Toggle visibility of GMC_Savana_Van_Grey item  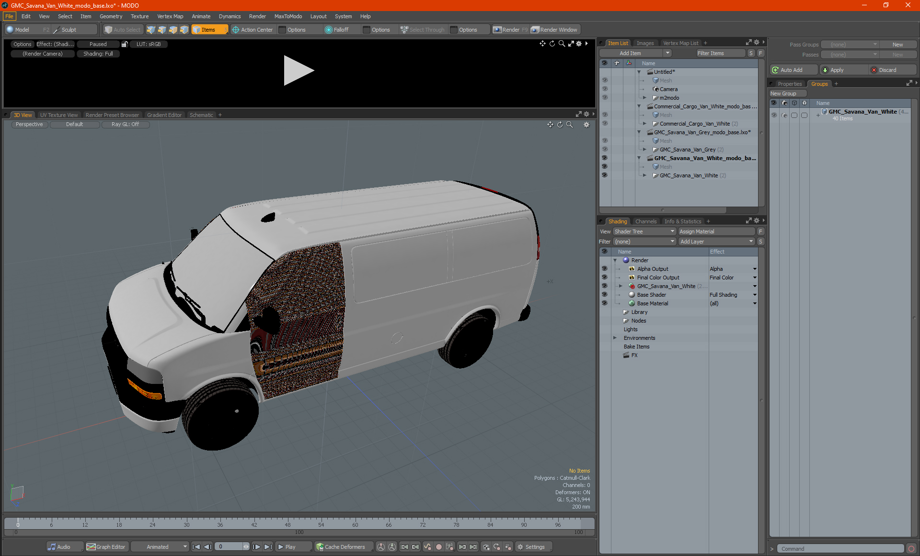click(605, 150)
